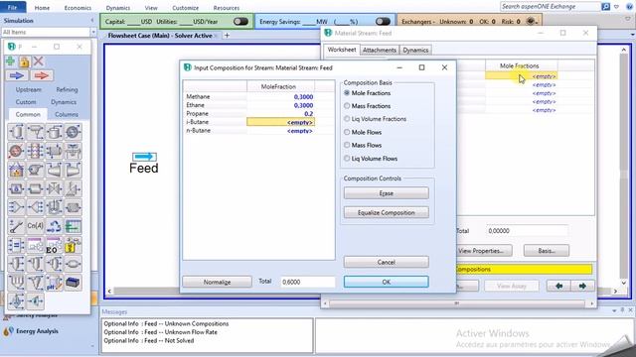Click the red X icon in the palette

39,61
